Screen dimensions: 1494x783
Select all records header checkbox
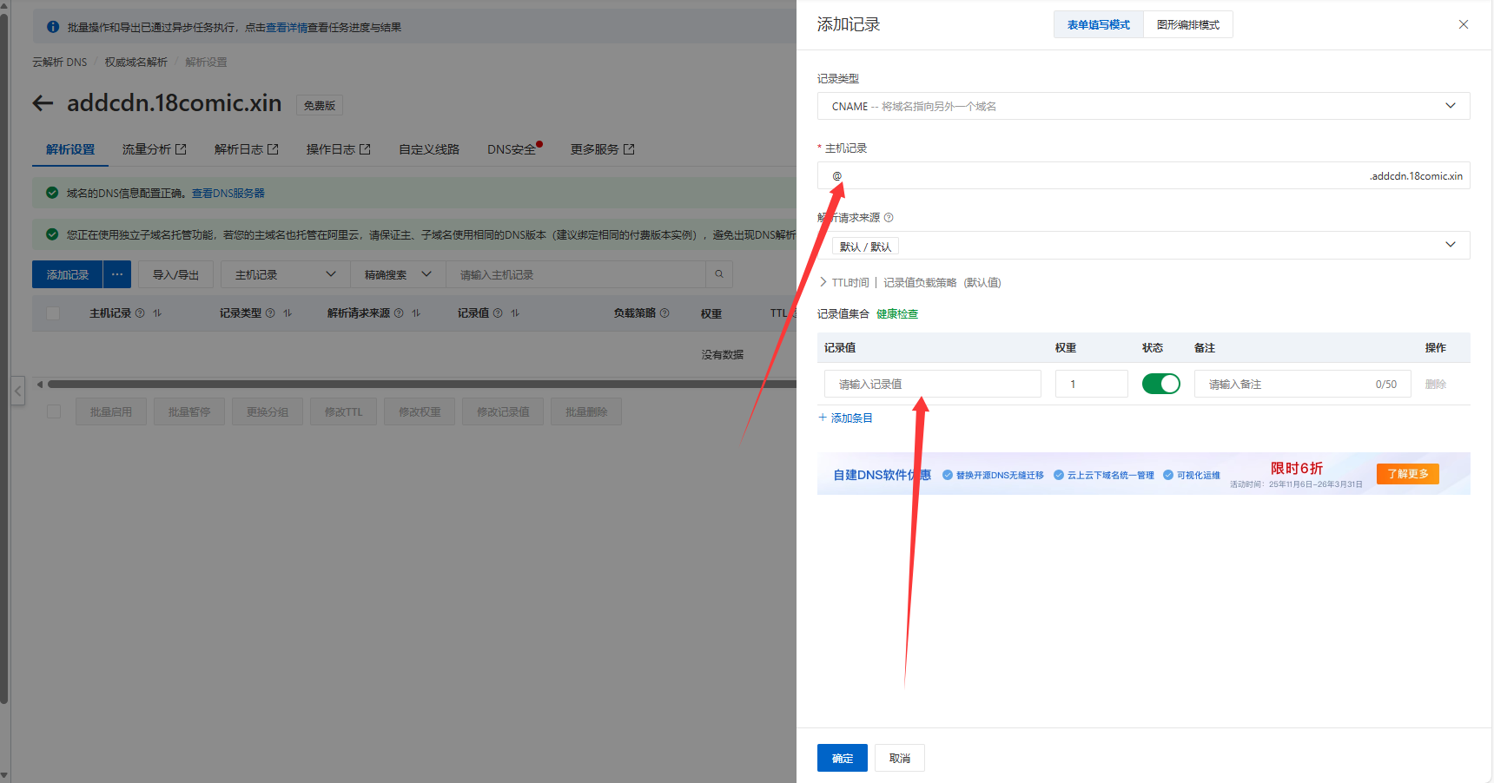pos(53,313)
